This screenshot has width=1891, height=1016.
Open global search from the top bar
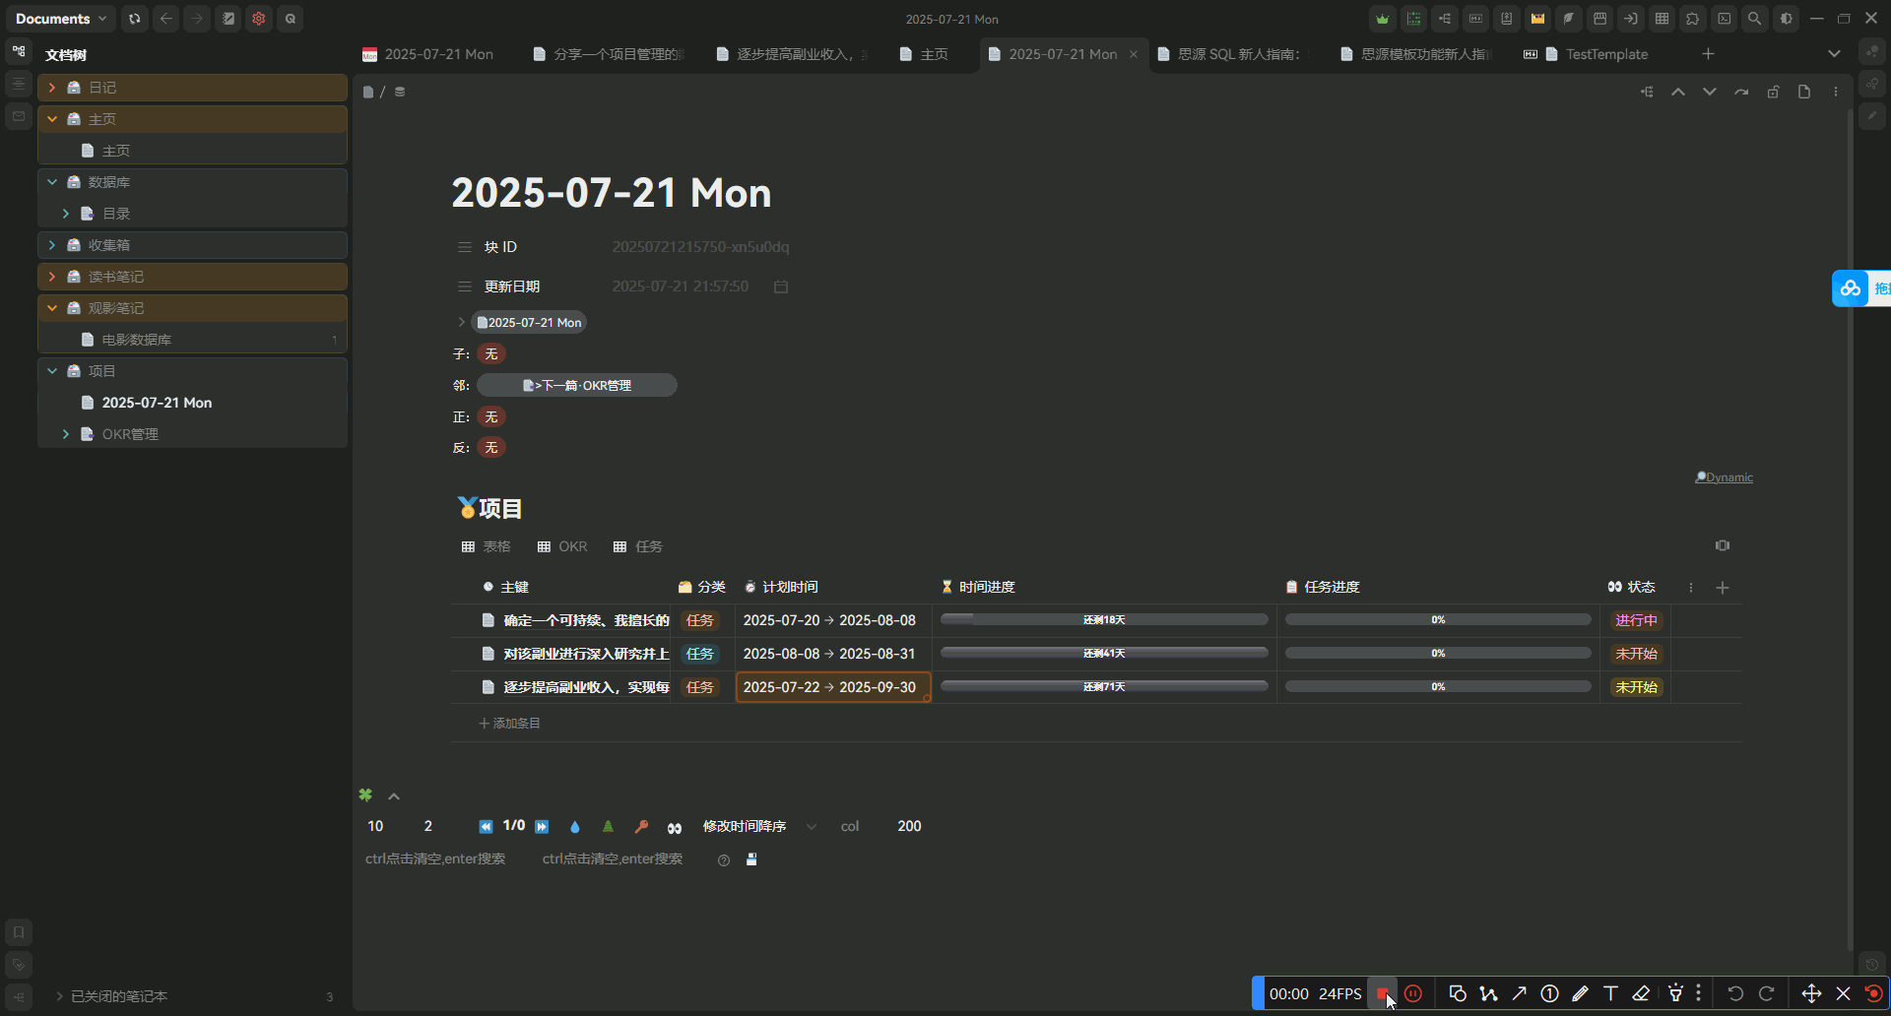click(x=1754, y=19)
